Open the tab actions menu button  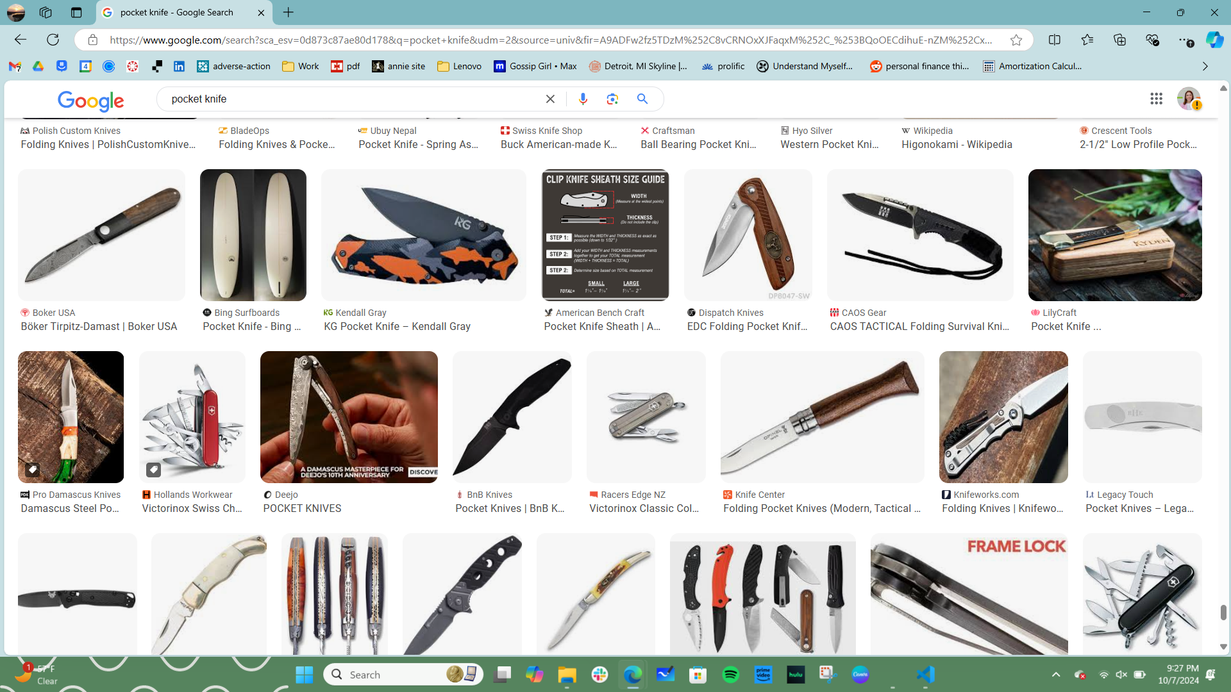coord(76,12)
